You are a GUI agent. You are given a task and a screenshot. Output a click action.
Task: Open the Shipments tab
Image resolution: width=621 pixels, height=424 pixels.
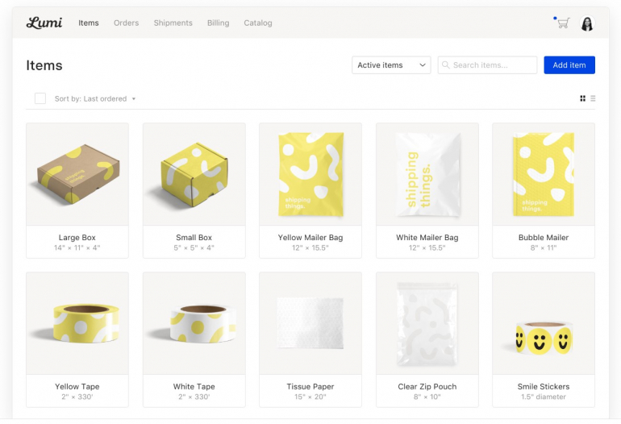click(x=173, y=23)
